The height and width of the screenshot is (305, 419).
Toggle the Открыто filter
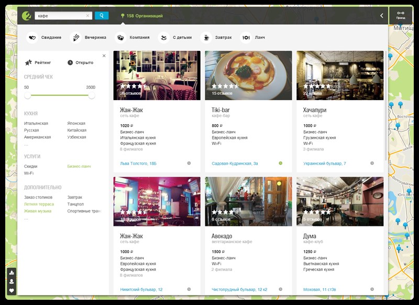pyautogui.click(x=80, y=63)
